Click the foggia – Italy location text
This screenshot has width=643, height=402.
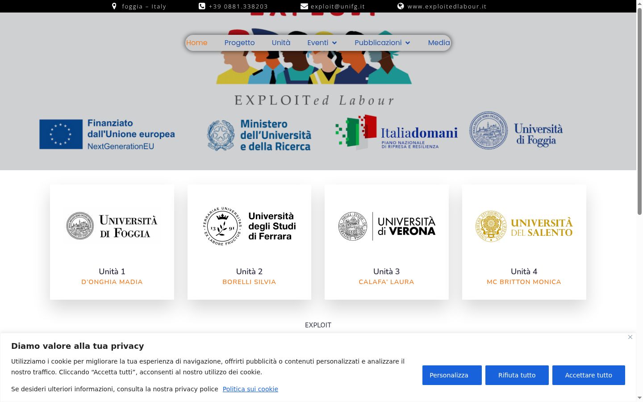coord(144,6)
